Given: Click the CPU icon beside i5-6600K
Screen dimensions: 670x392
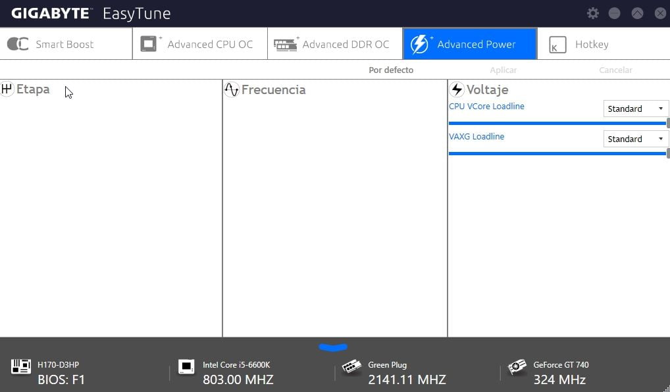Looking at the screenshot, I should 186,366.
